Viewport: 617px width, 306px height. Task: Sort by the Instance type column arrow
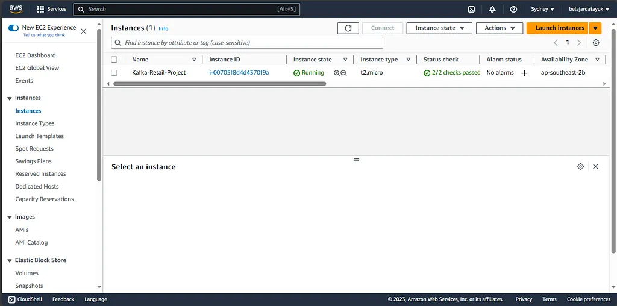click(x=408, y=60)
